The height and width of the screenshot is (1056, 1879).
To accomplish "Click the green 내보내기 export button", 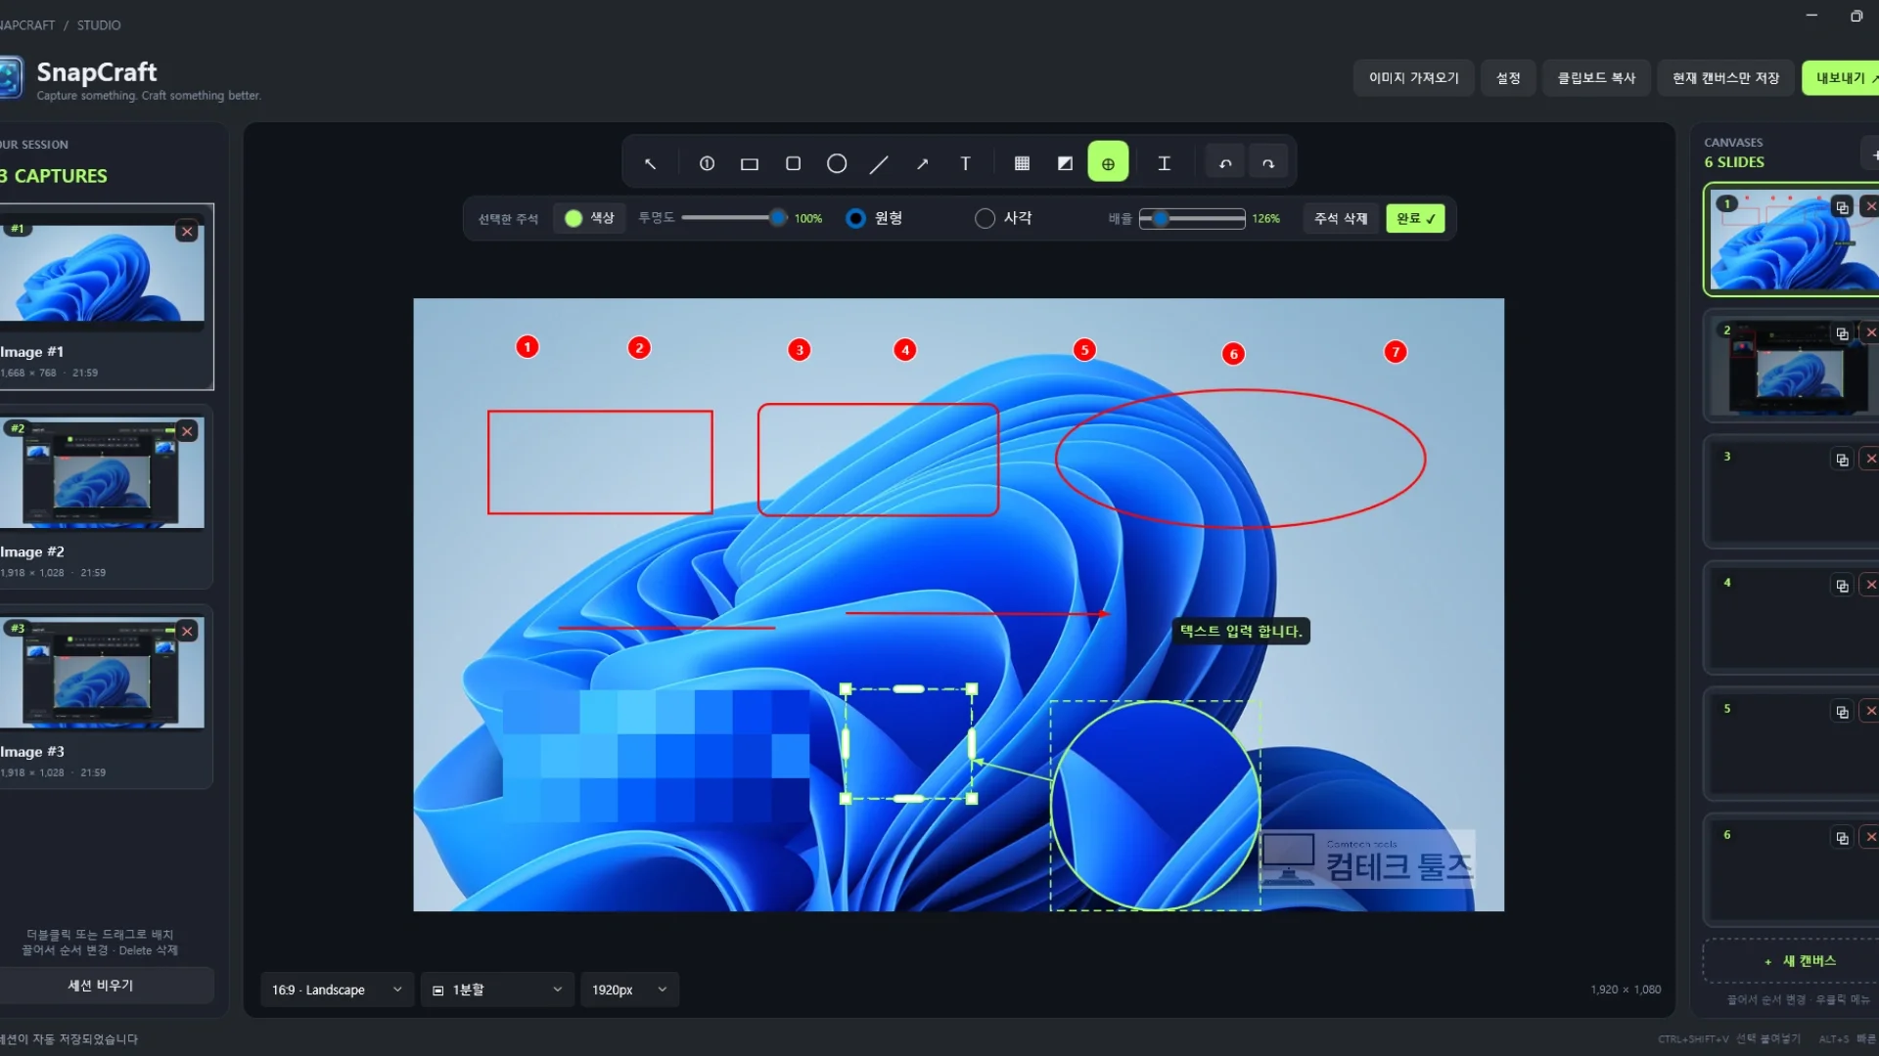I will pyautogui.click(x=1842, y=78).
